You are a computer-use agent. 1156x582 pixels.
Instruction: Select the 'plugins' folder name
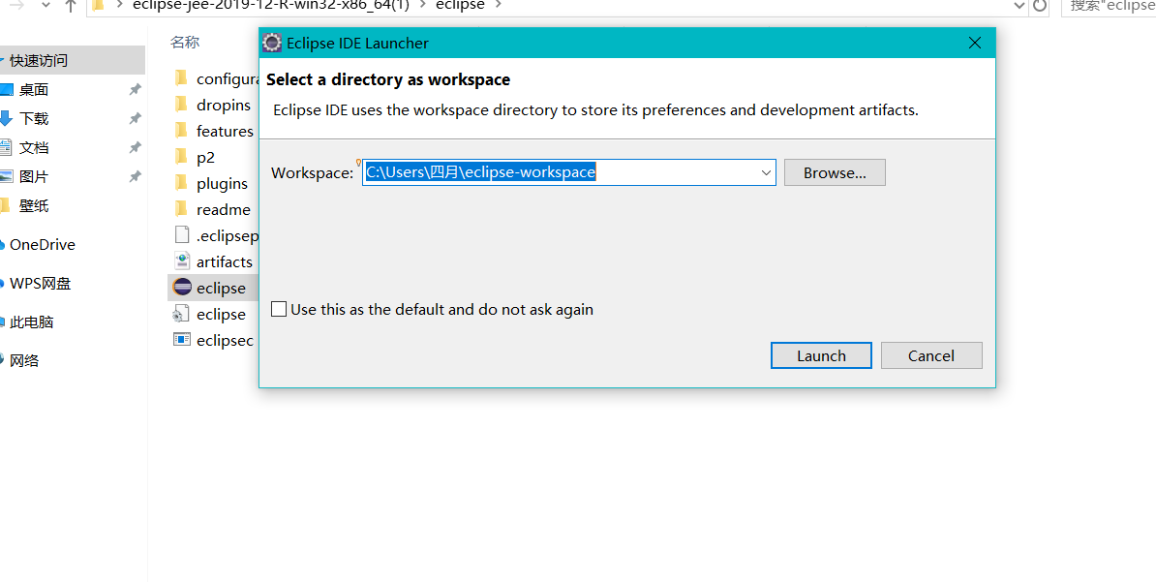tap(222, 184)
